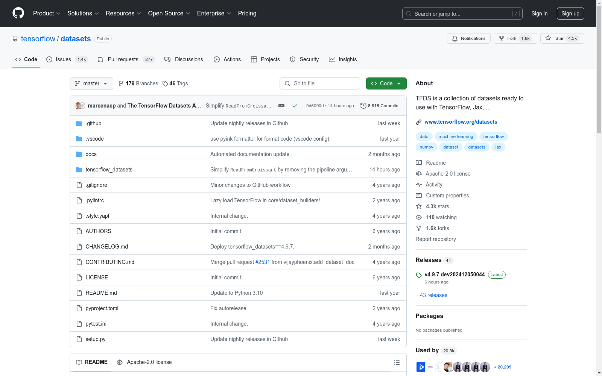Star the datasets repository
The width and height of the screenshot is (602, 376).
(x=562, y=38)
